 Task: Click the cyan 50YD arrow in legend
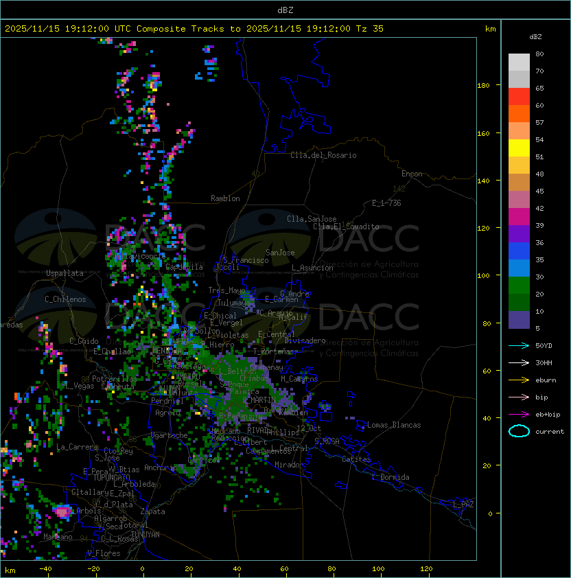(519, 345)
